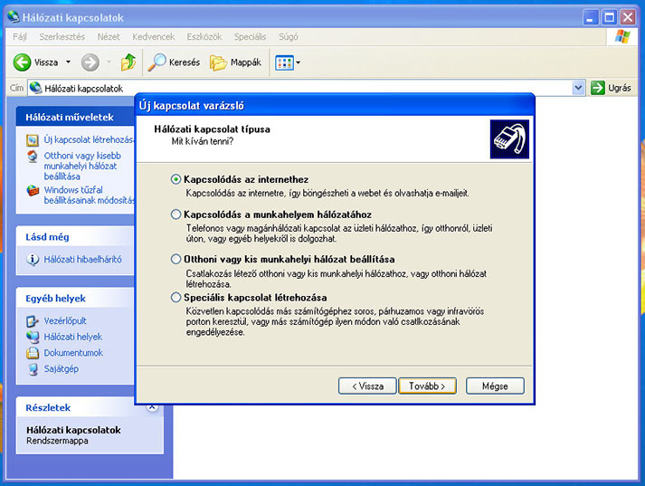The height and width of the screenshot is (486, 645).
Task: Collapse the Részletek panel chevron
Action: point(152,407)
